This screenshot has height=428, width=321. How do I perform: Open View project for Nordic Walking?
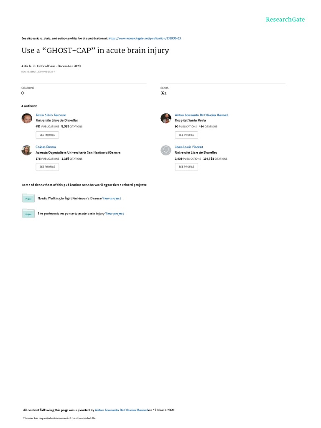click(112, 199)
